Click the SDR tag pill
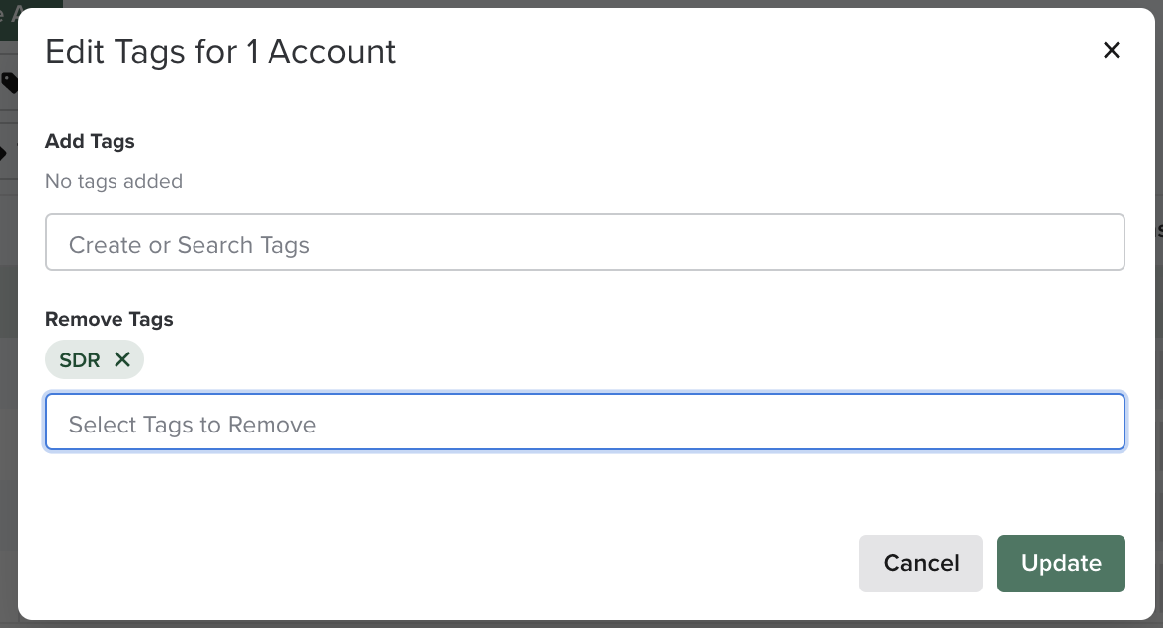 pos(95,359)
